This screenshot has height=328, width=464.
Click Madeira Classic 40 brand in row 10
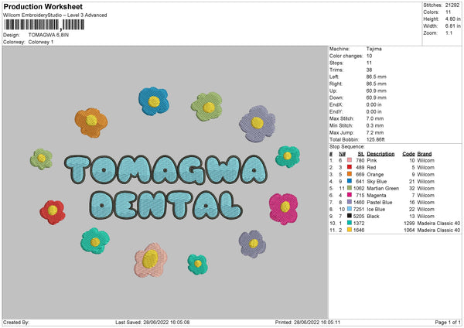(x=438, y=224)
